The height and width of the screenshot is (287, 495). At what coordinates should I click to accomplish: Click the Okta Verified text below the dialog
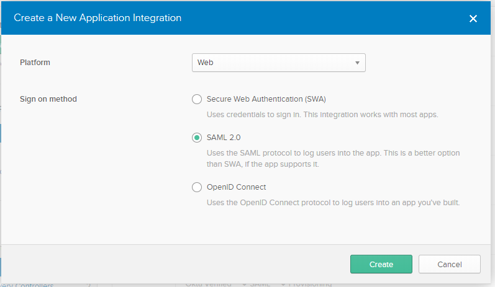point(209,284)
